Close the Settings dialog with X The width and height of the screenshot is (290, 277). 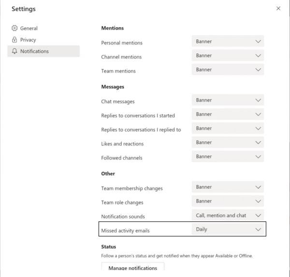coord(278,9)
